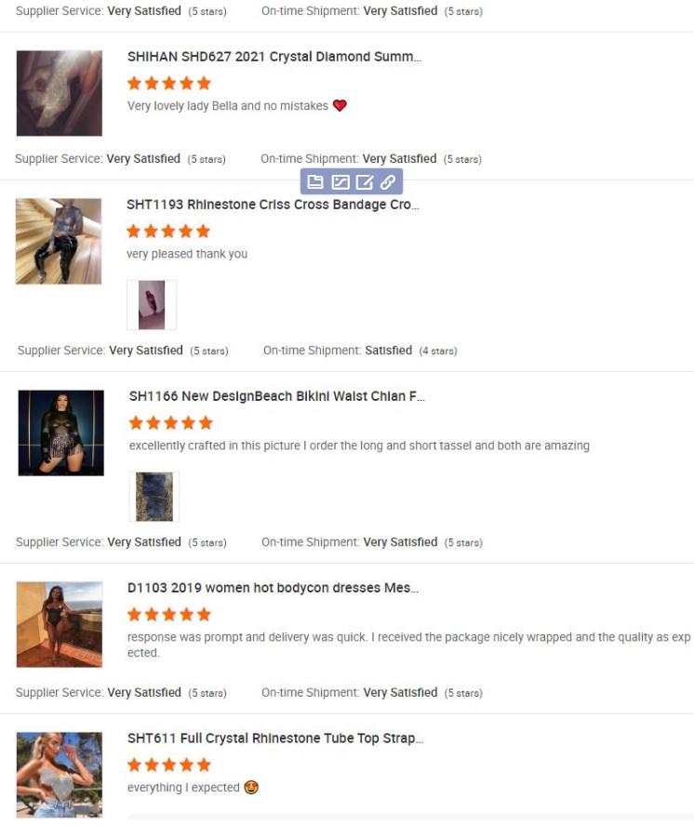Image resolution: width=694 pixels, height=825 pixels.
Task: Click the red heart emoji in review
Action: [x=340, y=106]
